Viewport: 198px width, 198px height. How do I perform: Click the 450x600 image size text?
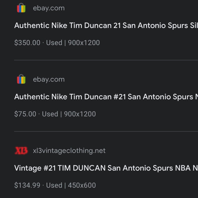82,185
